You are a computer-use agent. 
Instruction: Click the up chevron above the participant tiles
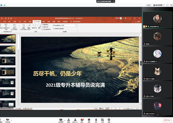158,9
